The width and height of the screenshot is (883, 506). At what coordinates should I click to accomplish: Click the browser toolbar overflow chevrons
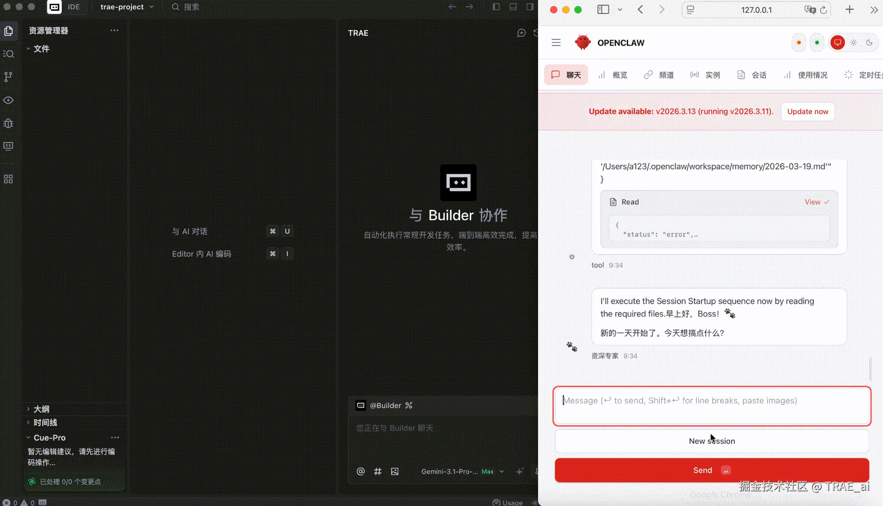point(874,10)
